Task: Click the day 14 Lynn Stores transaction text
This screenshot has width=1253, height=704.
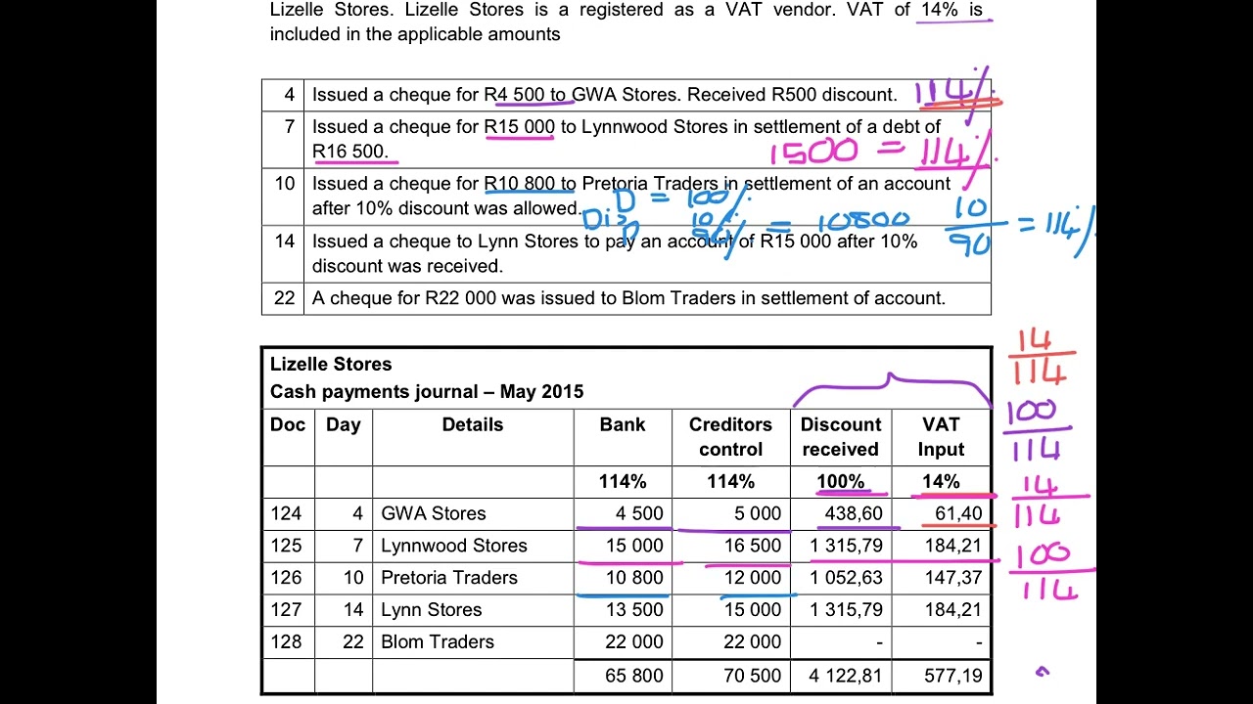Action: (615, 253)
